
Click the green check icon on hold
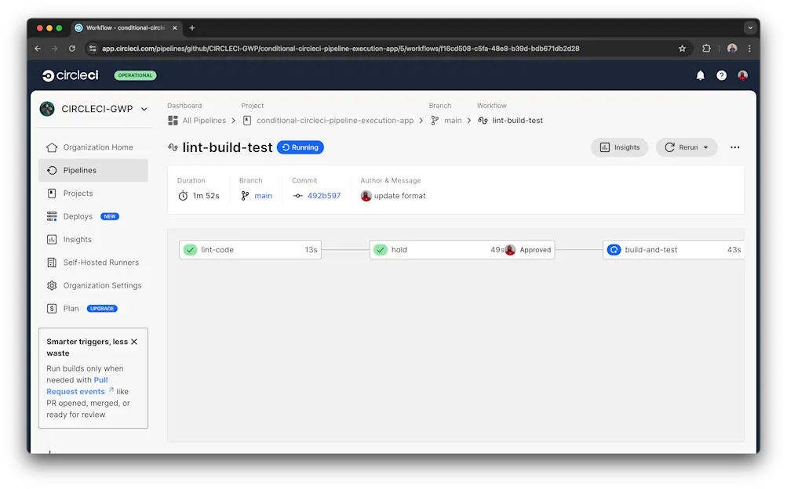[381, 249]
